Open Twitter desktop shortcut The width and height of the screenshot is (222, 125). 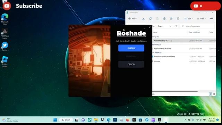point(5,47)
